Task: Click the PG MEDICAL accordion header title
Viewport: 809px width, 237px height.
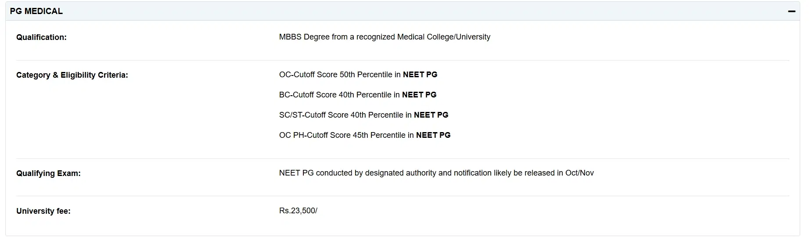Action: (36, 11)
